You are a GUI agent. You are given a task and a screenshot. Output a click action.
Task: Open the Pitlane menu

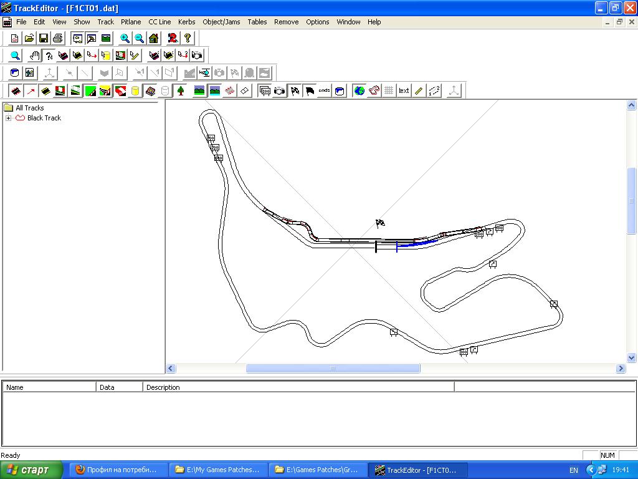(x=131, y=22)
